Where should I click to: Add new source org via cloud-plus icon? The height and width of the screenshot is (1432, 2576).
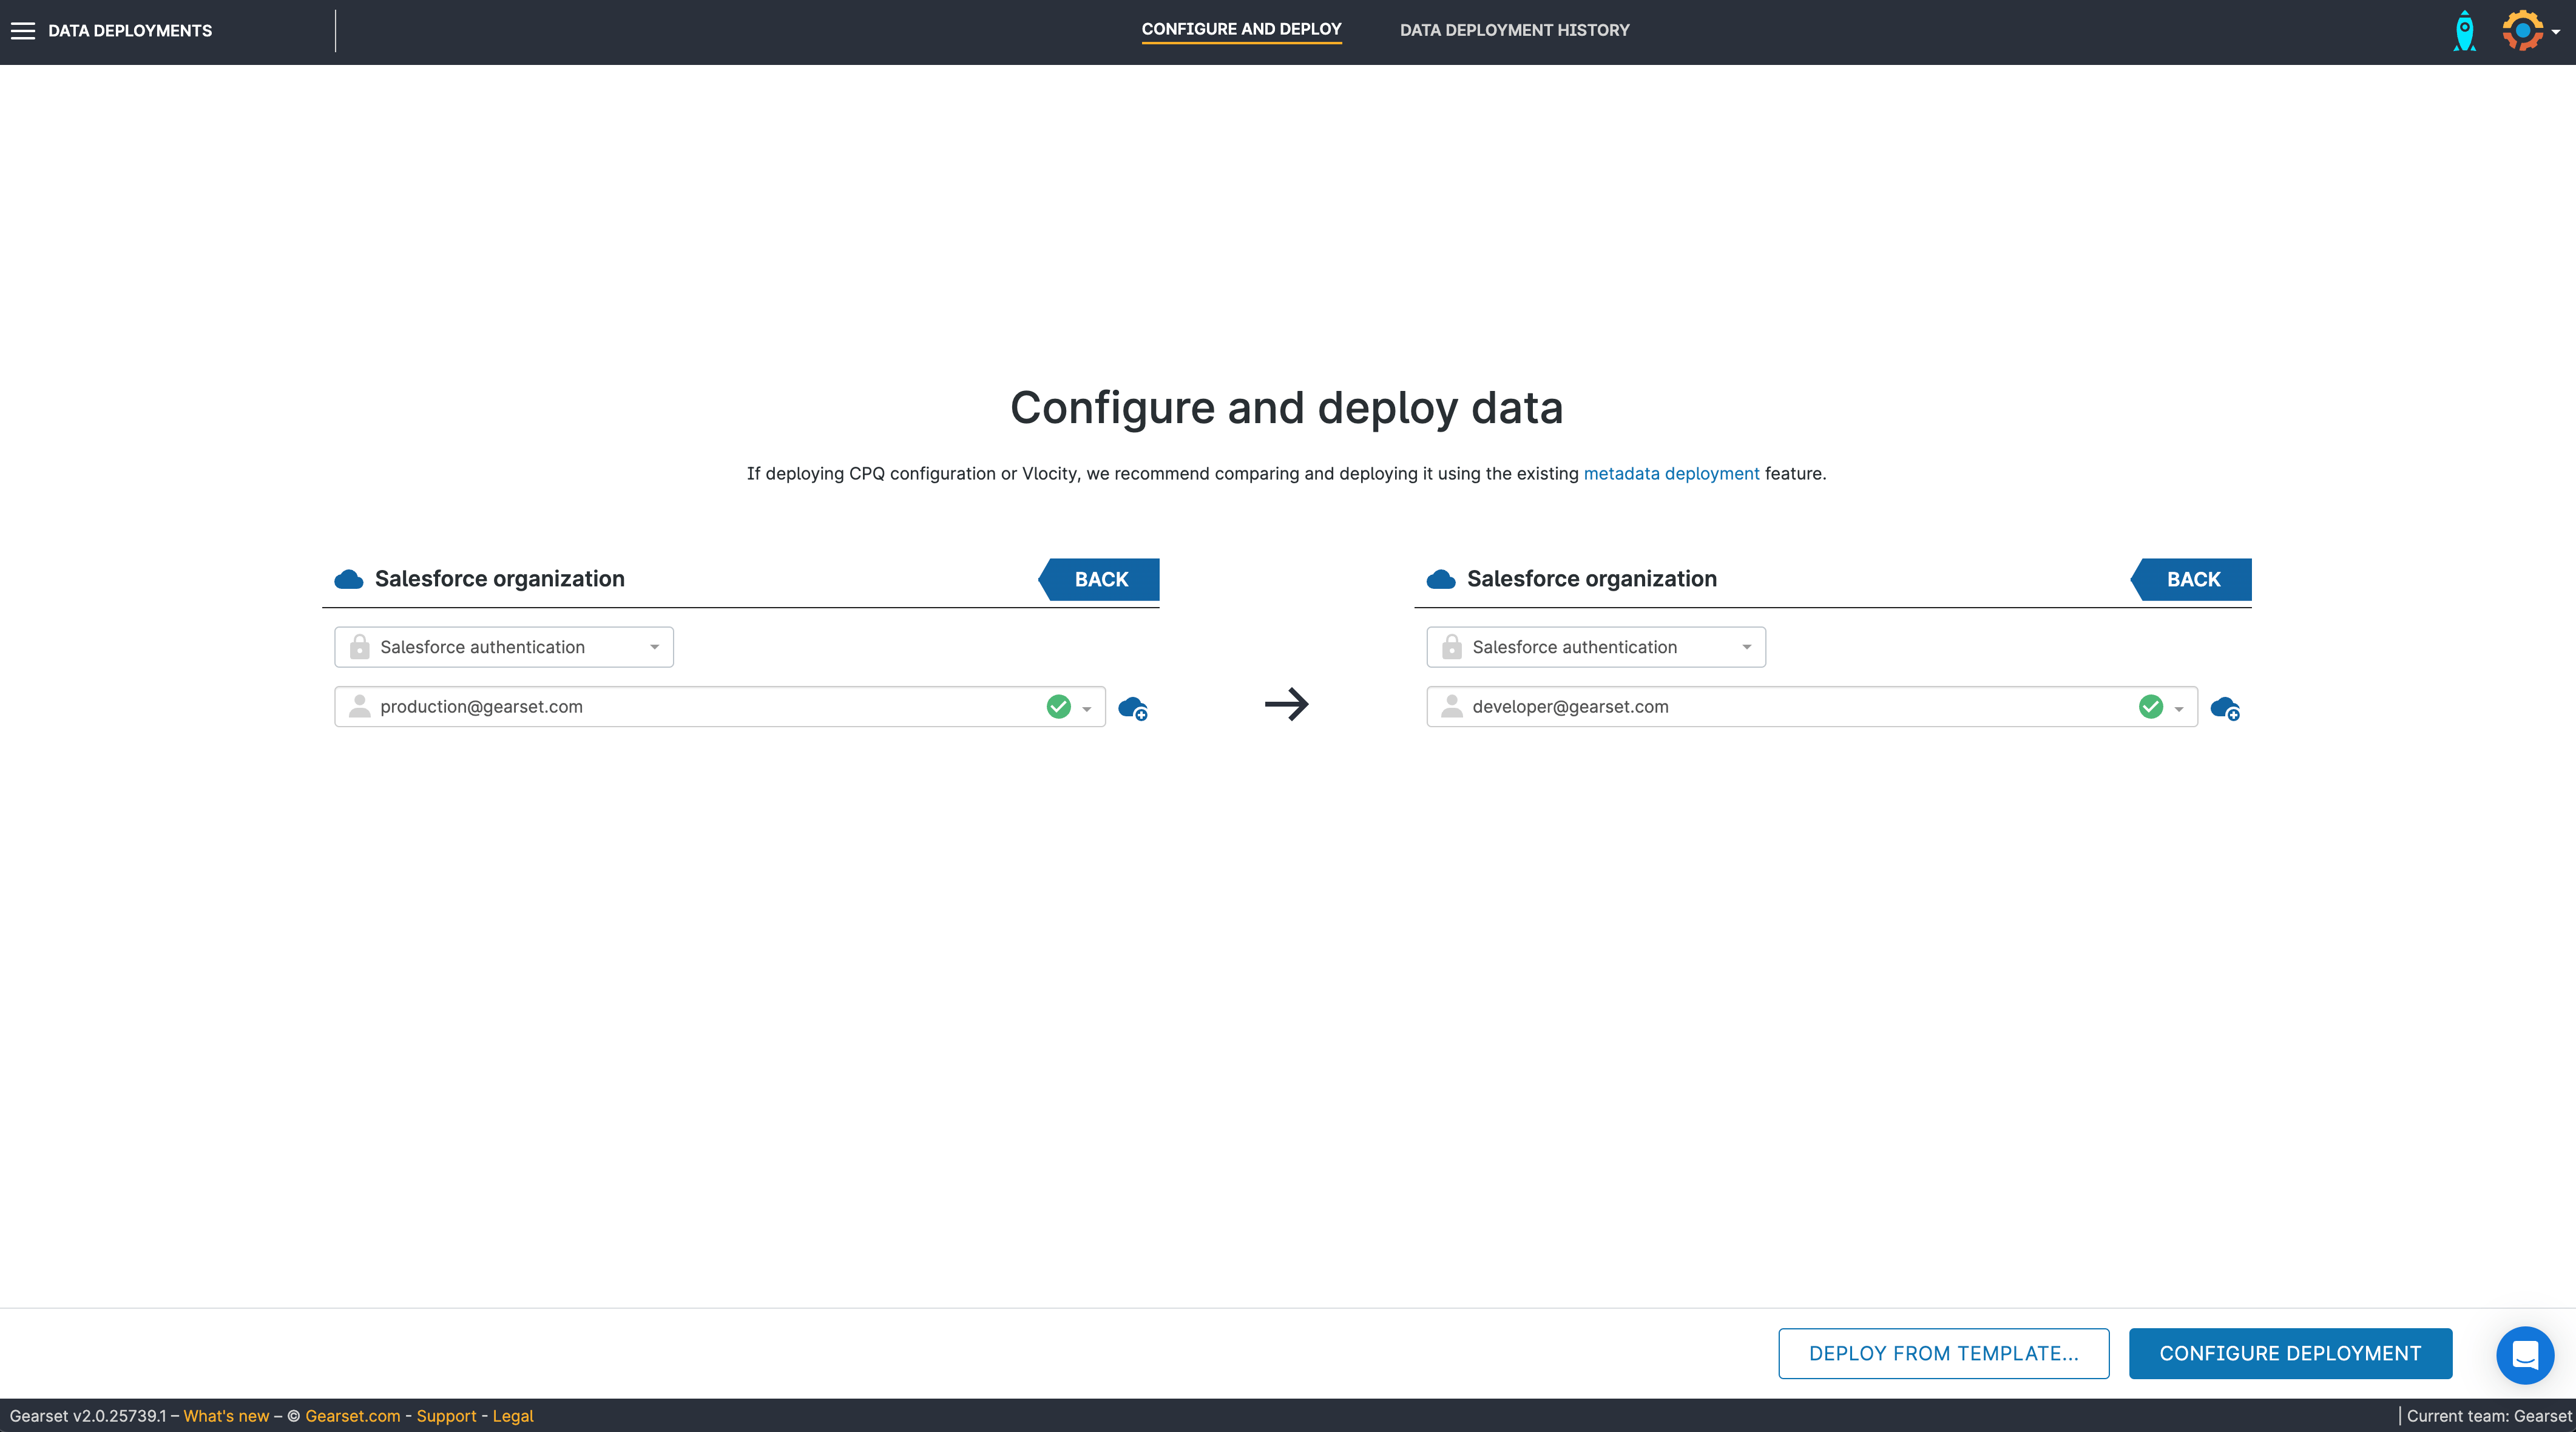point(1133,708)
